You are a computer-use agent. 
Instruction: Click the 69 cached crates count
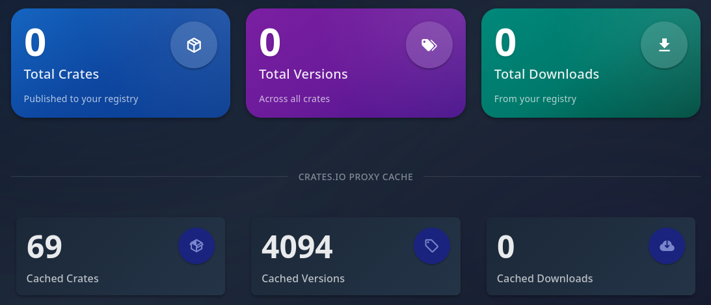[x=44, y=247]
